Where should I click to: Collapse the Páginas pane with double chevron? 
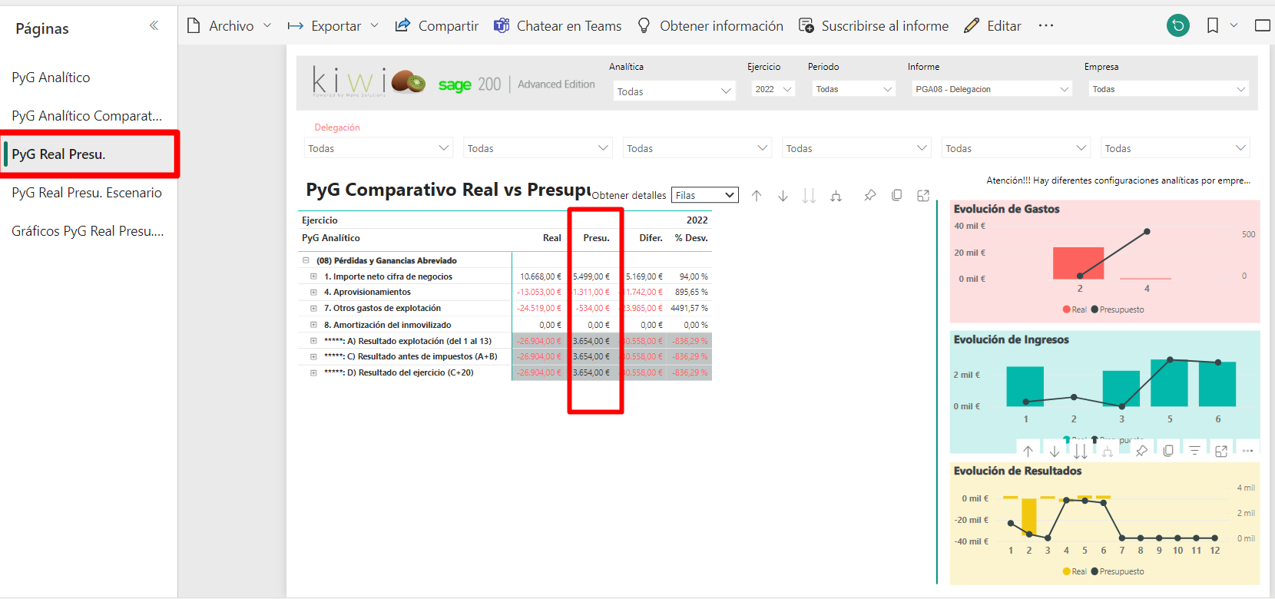154,25
